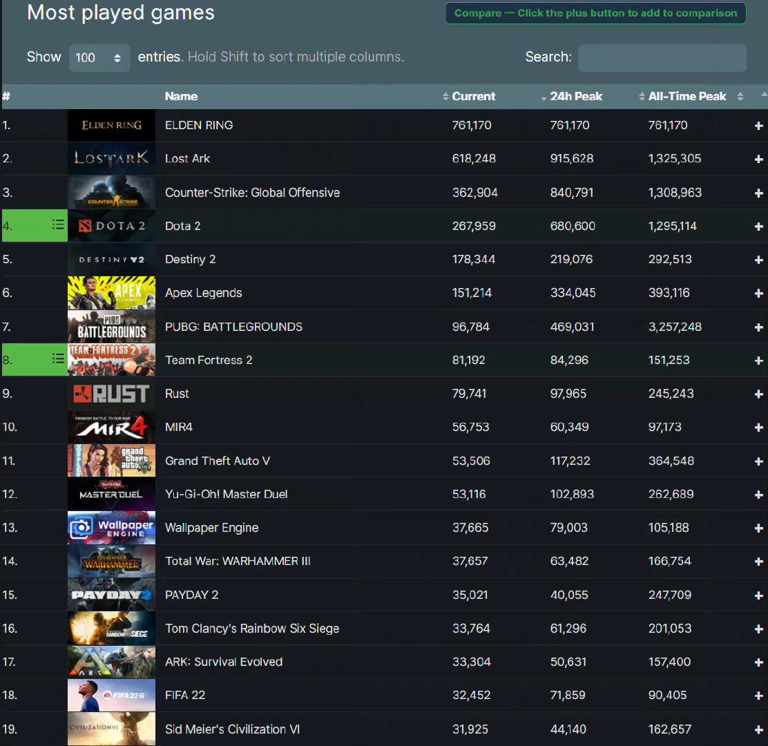Click the list icon beside Team Fortress 2 rank
Viewport: 768px width, 746px height.
[58, 358]
